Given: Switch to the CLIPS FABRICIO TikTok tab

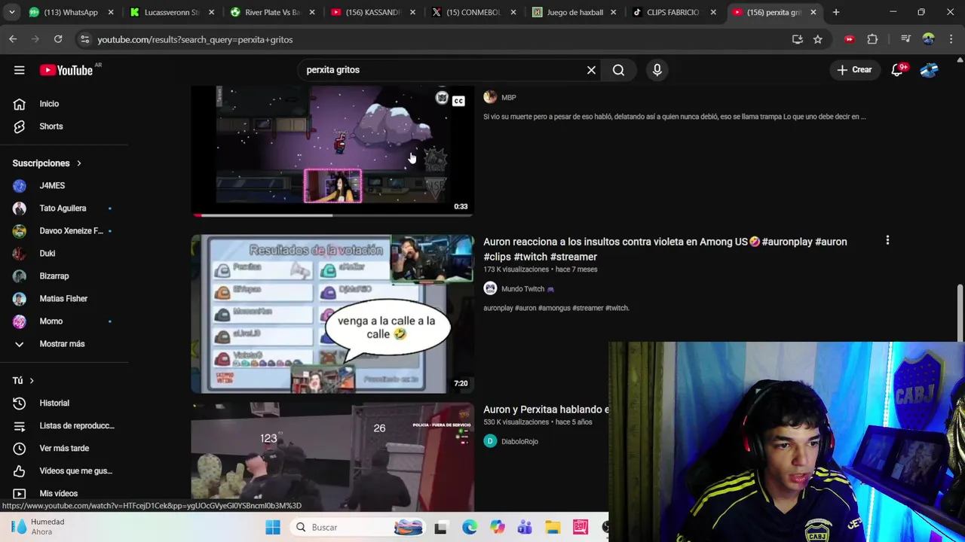Looking at the screenshot, I should coord(675,12).
